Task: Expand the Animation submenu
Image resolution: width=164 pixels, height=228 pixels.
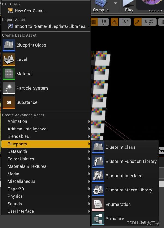Action: 46,121
